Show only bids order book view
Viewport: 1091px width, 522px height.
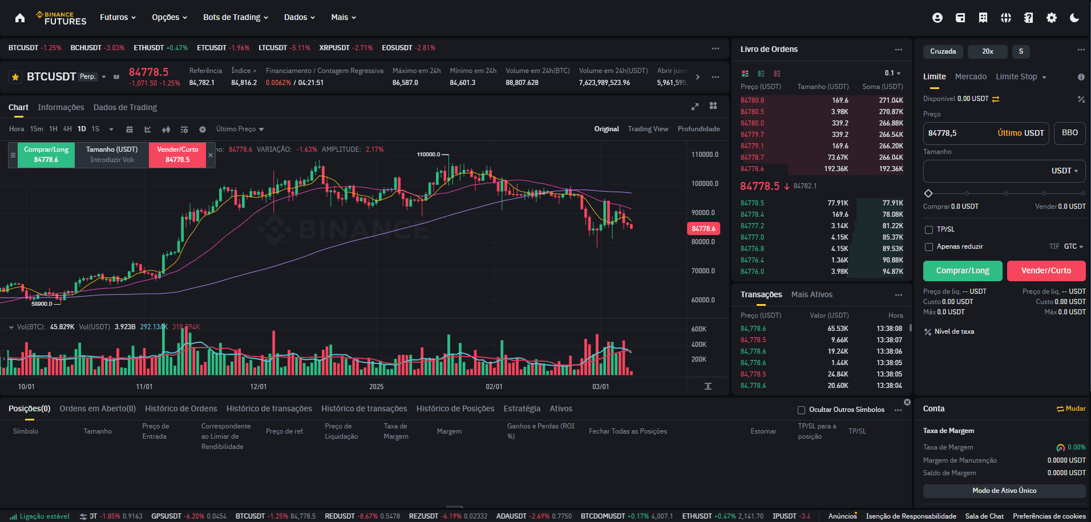coord(761,74)
